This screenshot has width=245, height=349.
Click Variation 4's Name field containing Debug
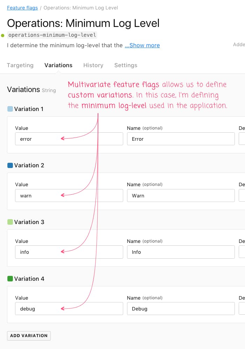click(181, 308)
